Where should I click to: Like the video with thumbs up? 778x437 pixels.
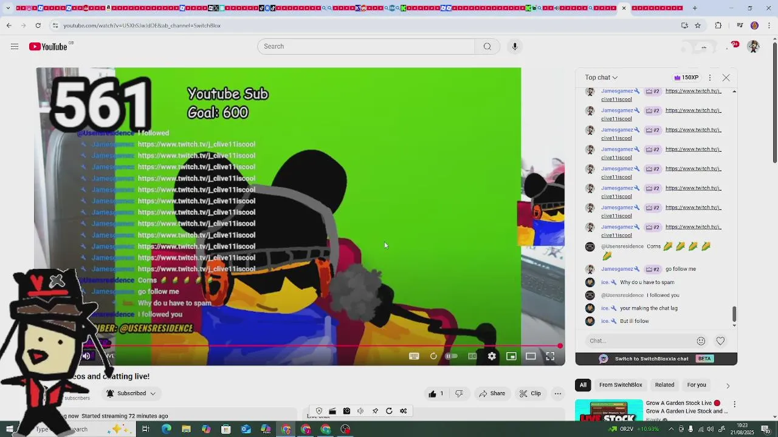tap(436, 394)
